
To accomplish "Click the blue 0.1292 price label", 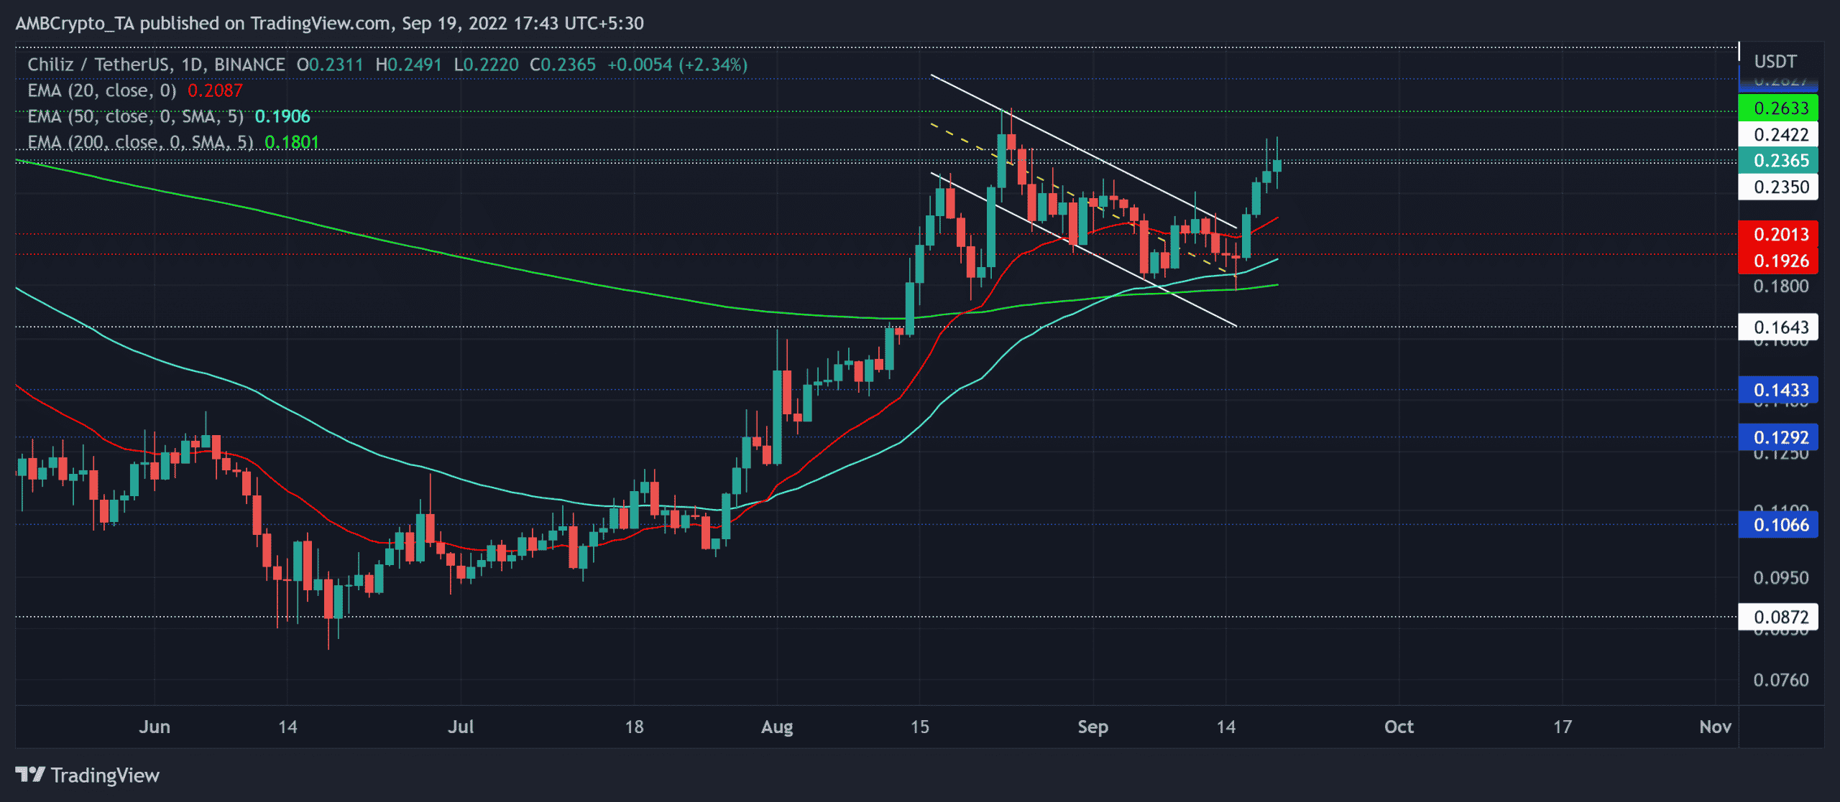I will point(1778,437).
